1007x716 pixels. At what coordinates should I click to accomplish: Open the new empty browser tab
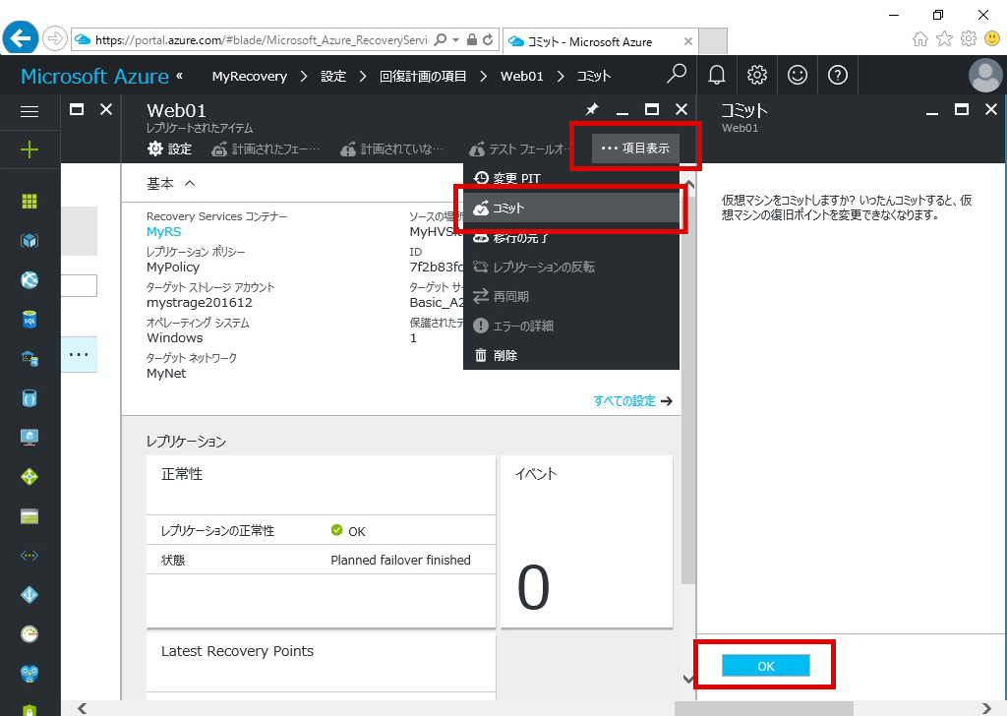point(712,41)
